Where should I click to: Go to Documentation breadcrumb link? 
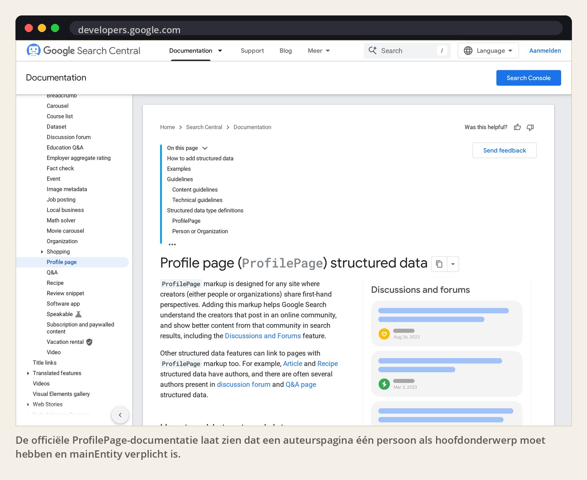coord(252,127)
